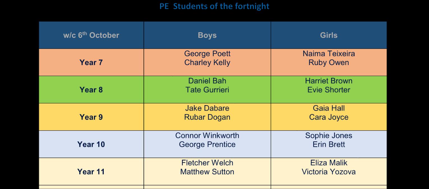The height and width of the screenshot is (189, 429).
Task: Click the name Connor Winkworth
Action: [207, 135]
